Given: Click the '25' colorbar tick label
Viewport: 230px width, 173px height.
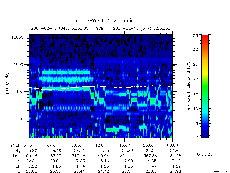Looking at the screenshot, I should 195,64.
